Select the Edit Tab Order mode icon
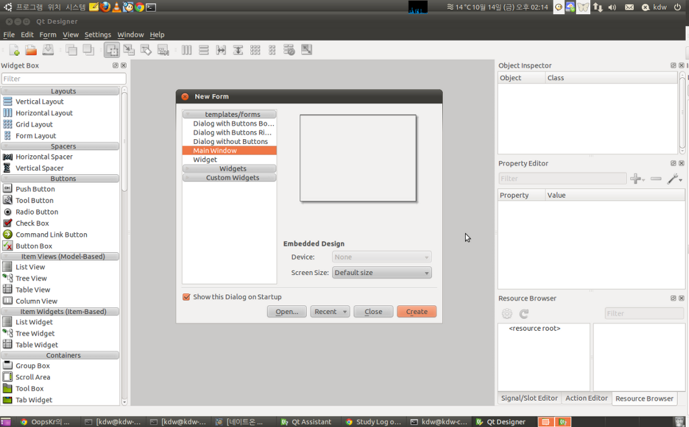Screen dimensions: 689x427 [163, 50]
